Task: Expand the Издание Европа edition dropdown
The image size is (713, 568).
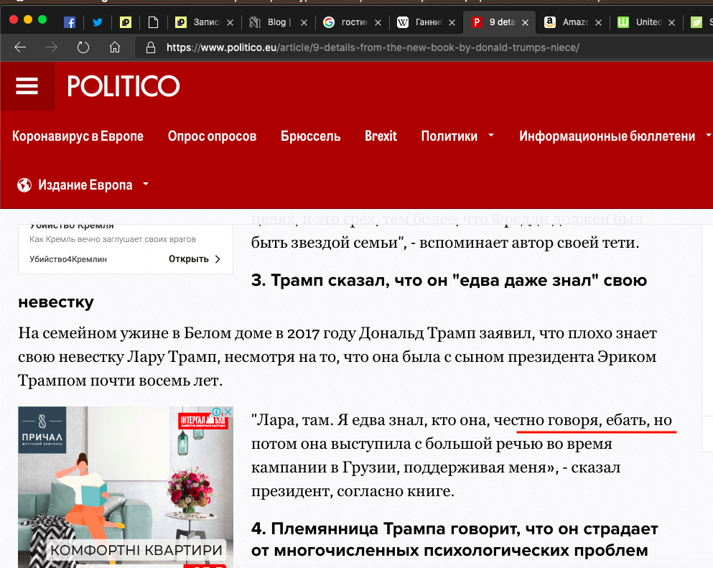Action: (146, 184)
